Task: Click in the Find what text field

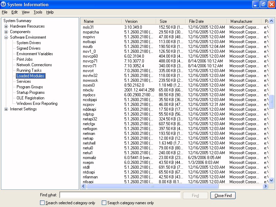Action: coord(120,195)
